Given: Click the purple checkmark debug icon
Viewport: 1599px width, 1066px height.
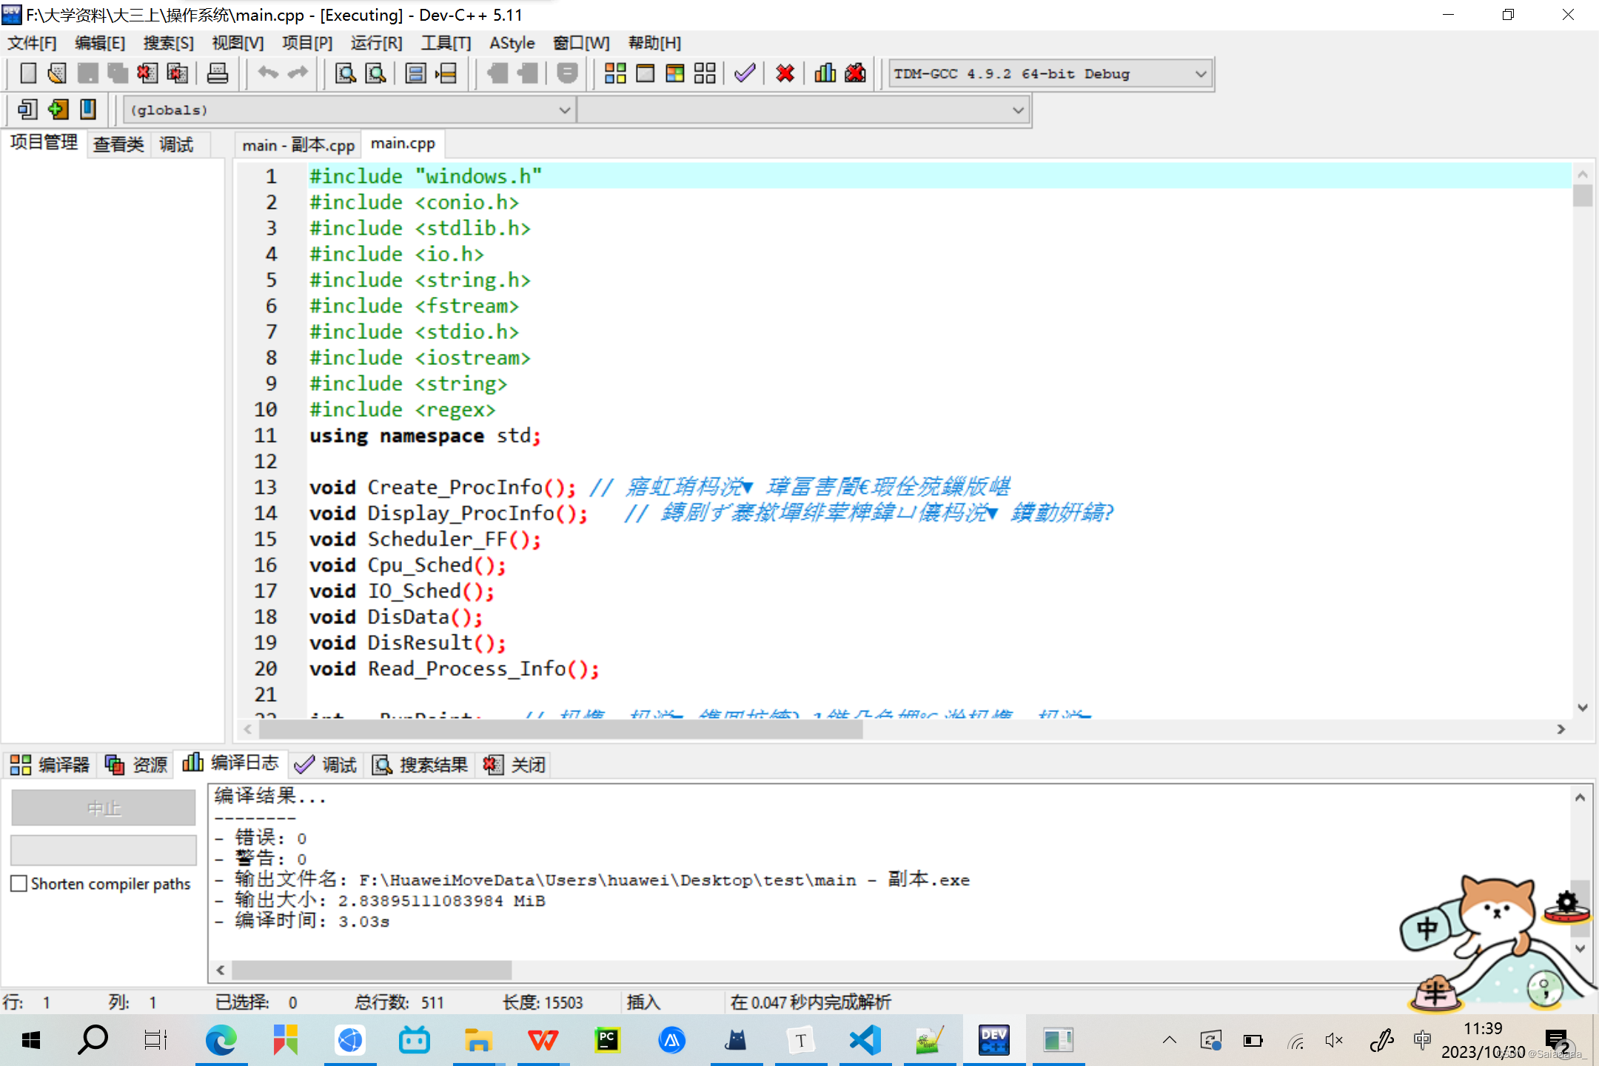Looking at the screenshot, I should point(745,73).
